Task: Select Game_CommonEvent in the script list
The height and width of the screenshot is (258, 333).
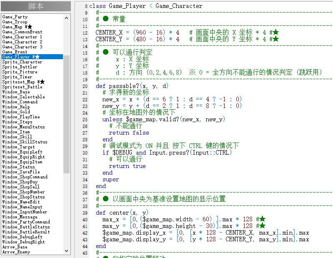Action: pos(23,32)
